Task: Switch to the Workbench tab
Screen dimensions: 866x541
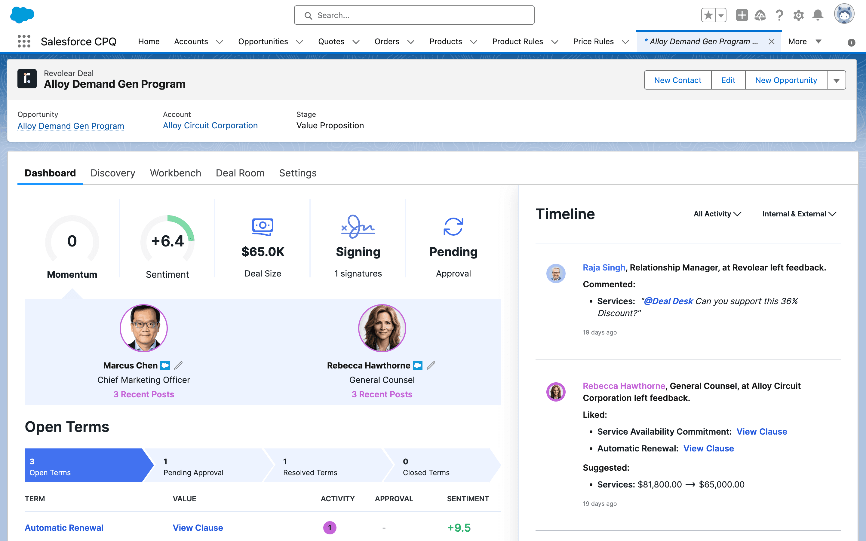Action: [175, 173]
